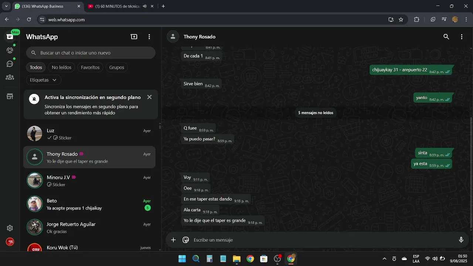Click the conversation scrollbar
The width and height of the screenshot is (473, 266).
(471, 174)
